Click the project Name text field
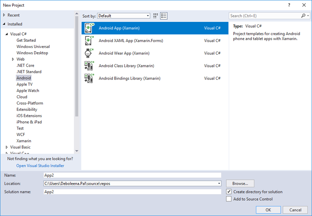Viewport: 312px width, 216px height. (132, 175)
